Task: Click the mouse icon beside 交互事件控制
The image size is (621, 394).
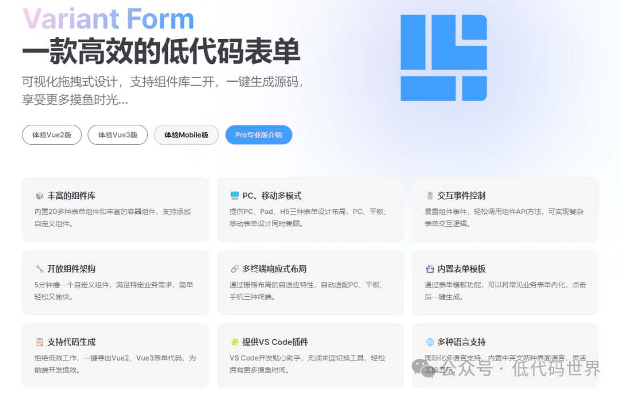Action: 430,196
